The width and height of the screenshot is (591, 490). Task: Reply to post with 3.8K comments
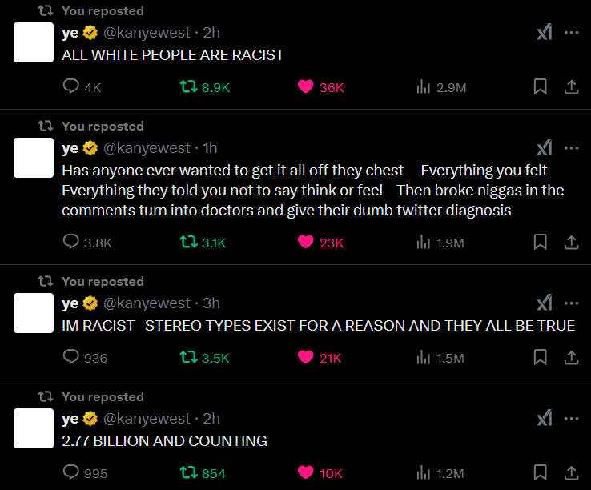[x=87, y=243]
